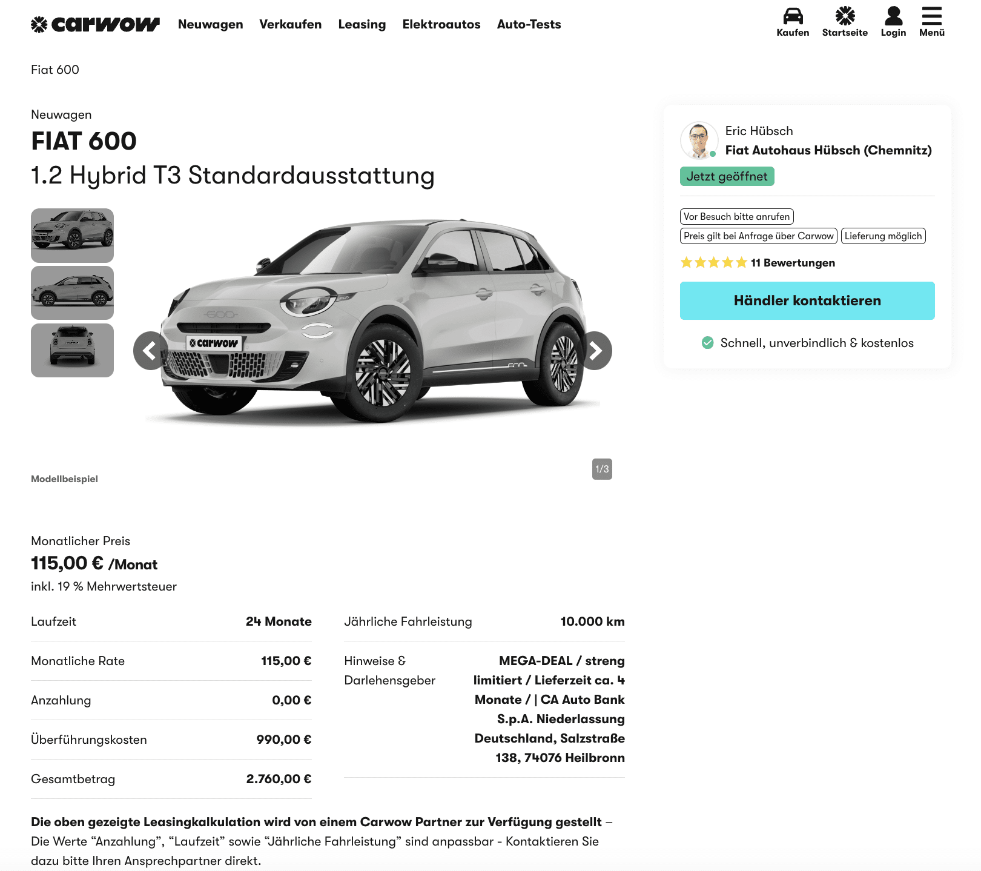Click the green checkmark icon

click(707, 343)
